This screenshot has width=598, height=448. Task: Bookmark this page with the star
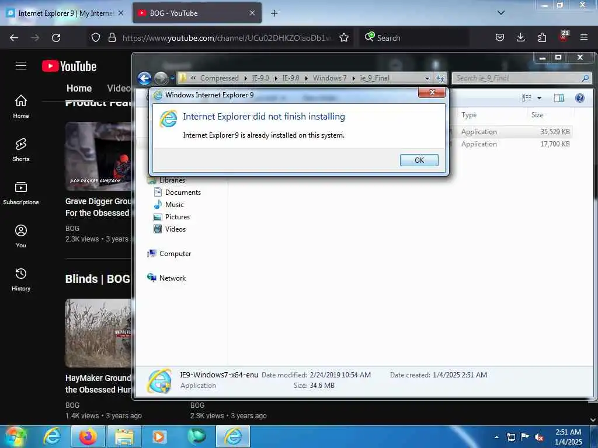coord(344,38)
